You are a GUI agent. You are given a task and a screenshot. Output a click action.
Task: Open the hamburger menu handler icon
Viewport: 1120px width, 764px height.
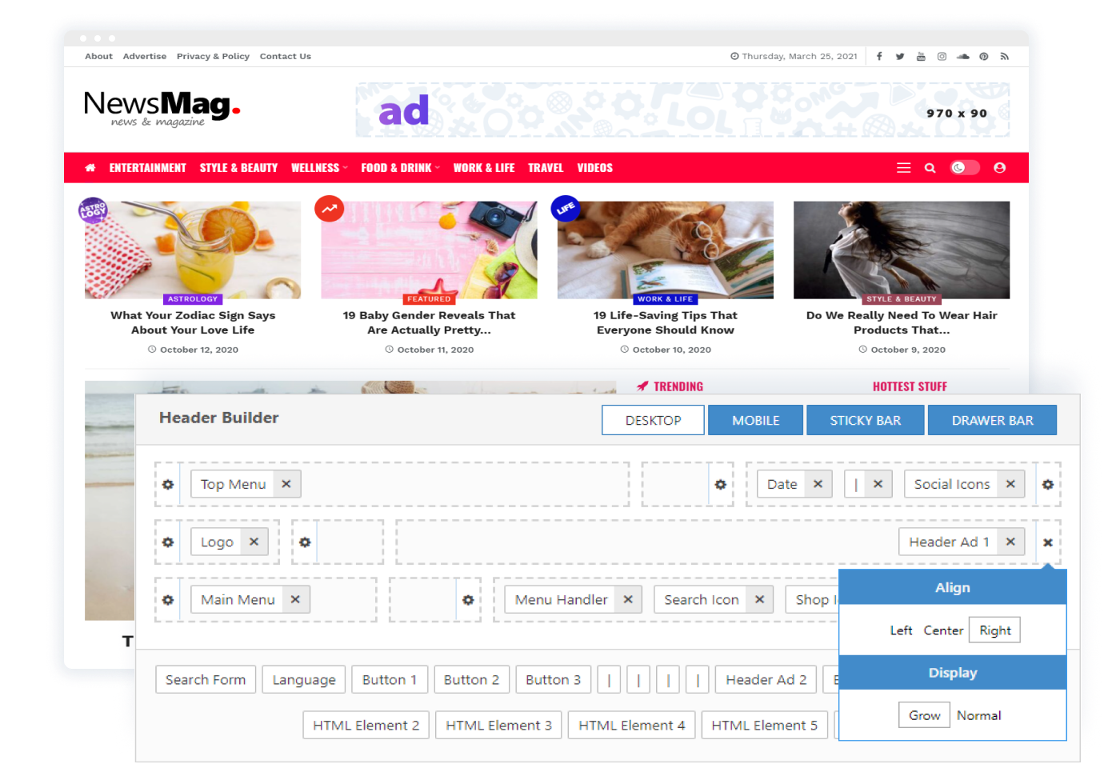click(904, 168)
